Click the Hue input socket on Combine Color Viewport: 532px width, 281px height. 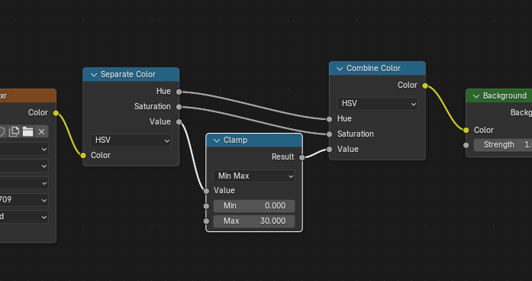[x=329, y=119]
